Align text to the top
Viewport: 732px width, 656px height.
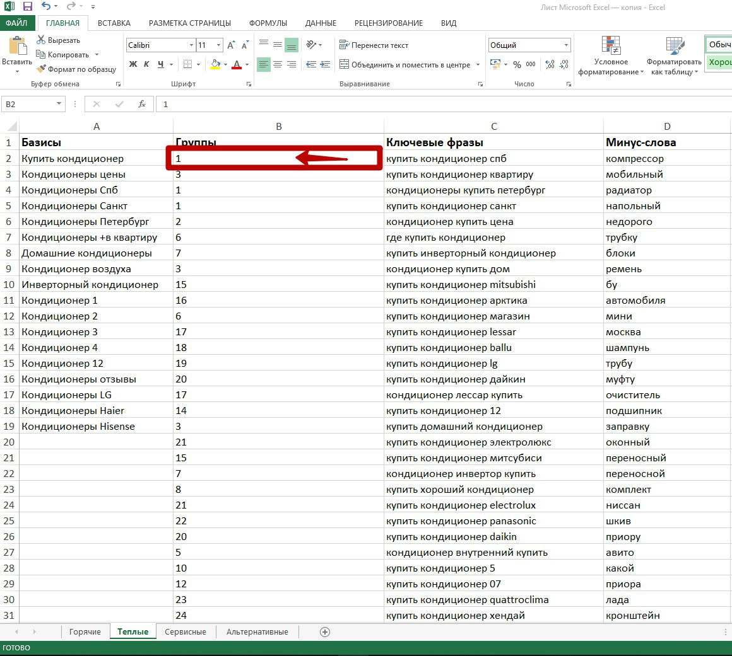pos(264,45)
